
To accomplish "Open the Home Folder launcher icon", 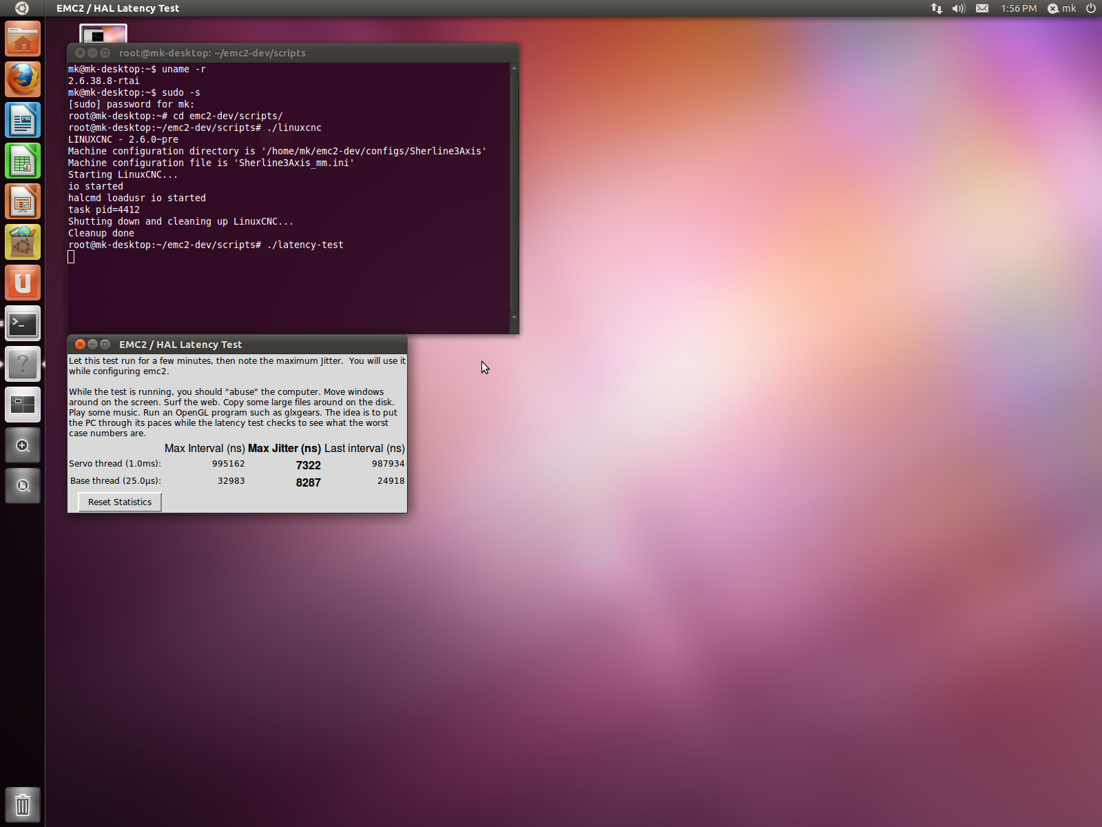I will (23, 39).
